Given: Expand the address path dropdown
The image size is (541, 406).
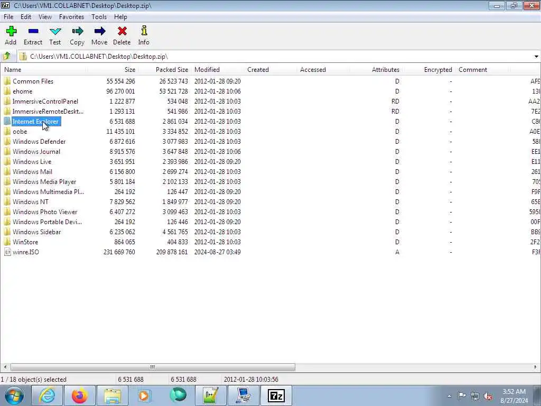Looking at the screenshot, I should point(536,56).
